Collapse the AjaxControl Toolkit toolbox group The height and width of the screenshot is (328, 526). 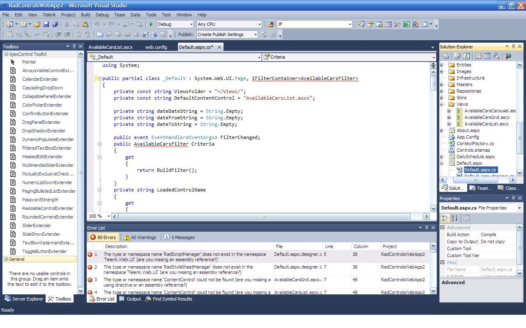(6, 54)
